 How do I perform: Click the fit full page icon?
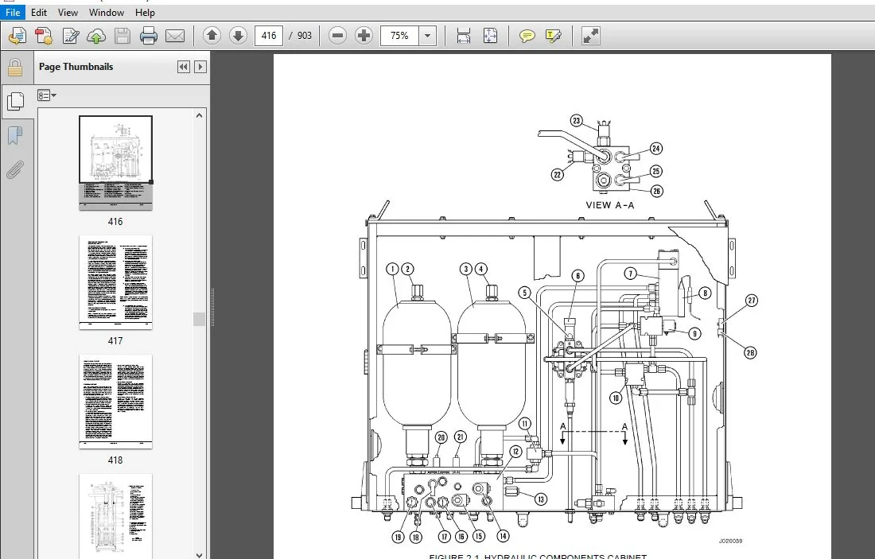pos(490,36)
